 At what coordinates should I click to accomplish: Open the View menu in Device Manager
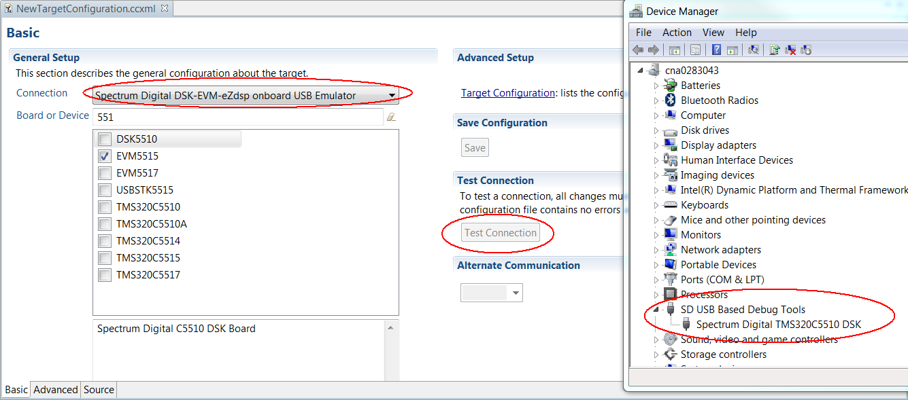click(713, 33)
